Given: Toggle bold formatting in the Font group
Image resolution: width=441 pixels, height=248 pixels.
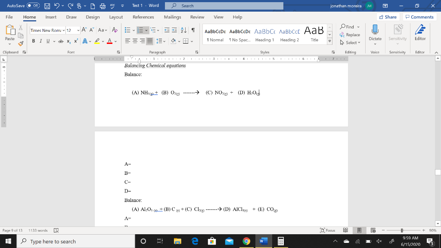Looking at the screenshot, I should 33,40.
